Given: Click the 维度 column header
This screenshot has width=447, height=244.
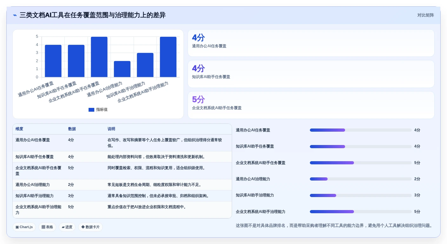Looking at the screenshot, I should [19, 129].
